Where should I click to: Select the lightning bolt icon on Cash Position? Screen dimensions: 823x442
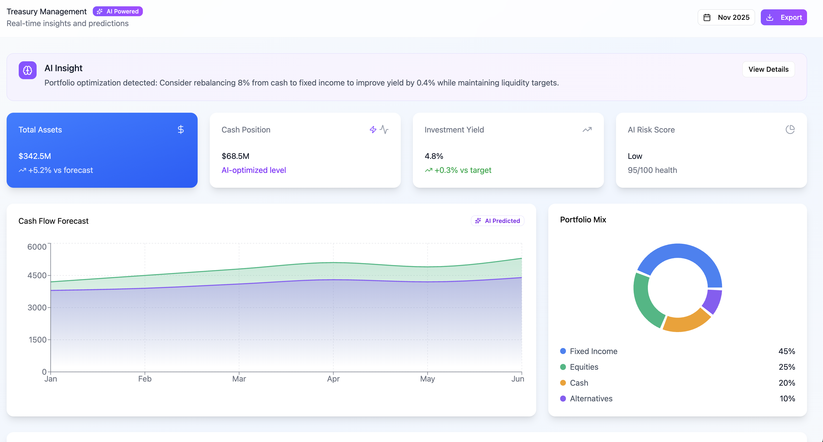click(373, 130)
